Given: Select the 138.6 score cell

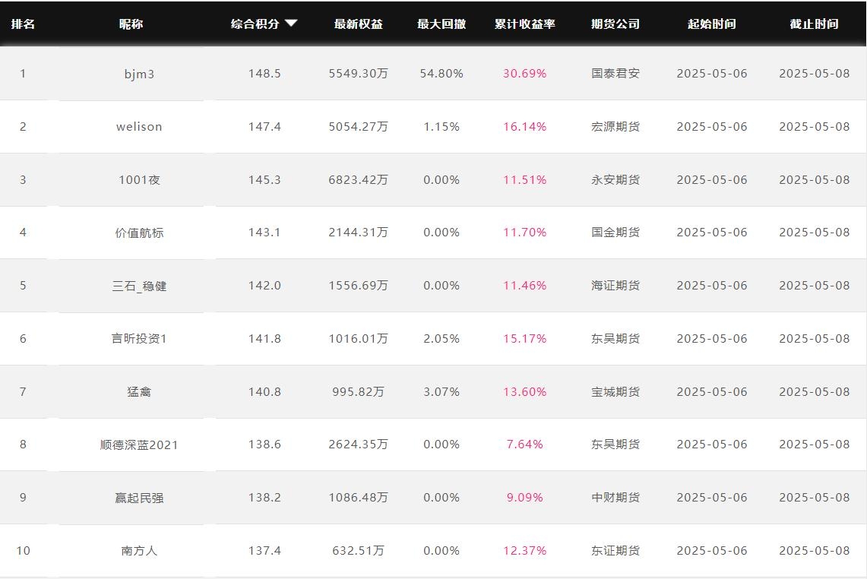Looking at the screenshot, I should pos(264,444).
